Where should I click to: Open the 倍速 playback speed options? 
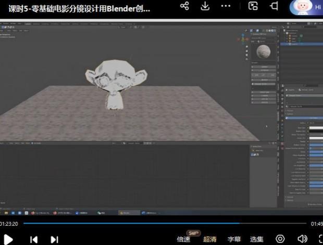pos(183,239)
